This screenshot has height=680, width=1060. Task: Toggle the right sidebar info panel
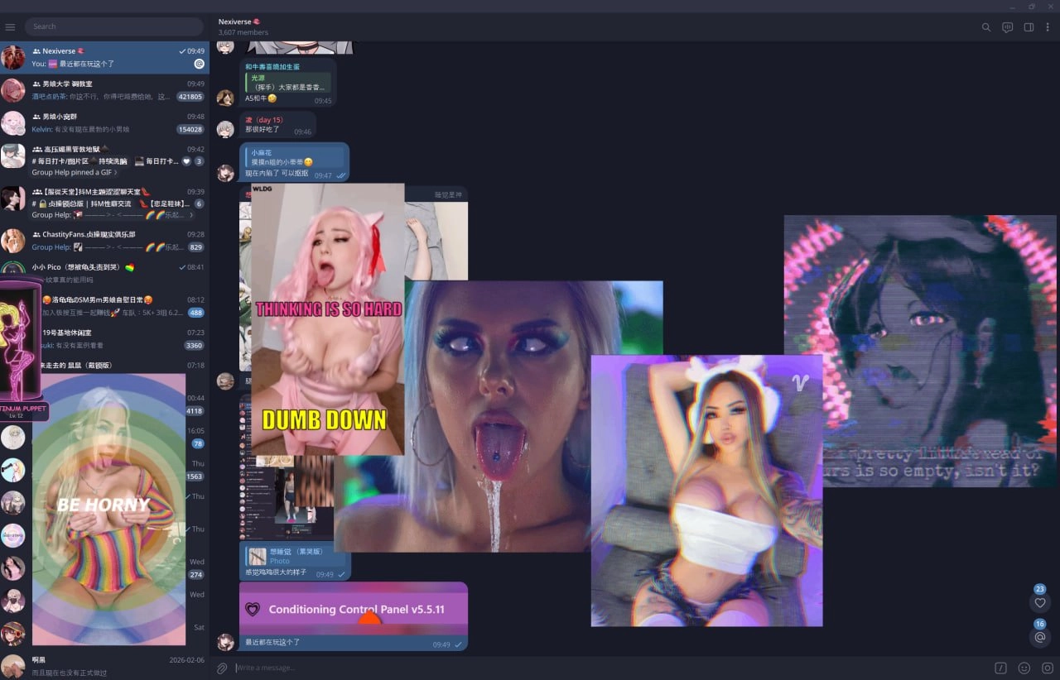pos(1029,27)
